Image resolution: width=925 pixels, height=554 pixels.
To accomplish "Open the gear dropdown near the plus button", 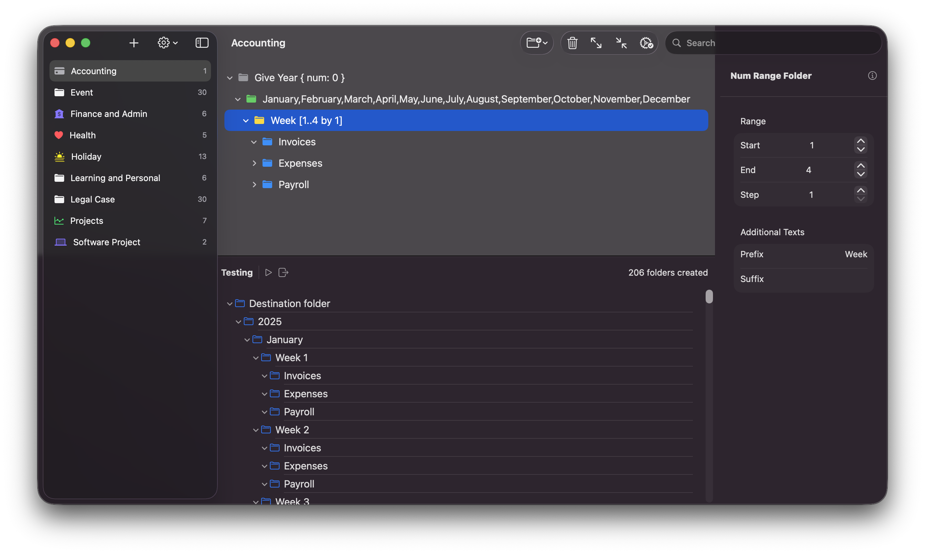I will tap(167, 42).
